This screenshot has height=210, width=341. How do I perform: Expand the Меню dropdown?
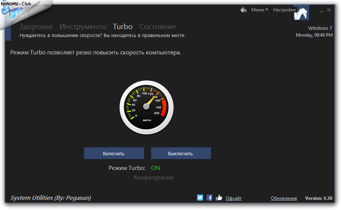260,10
